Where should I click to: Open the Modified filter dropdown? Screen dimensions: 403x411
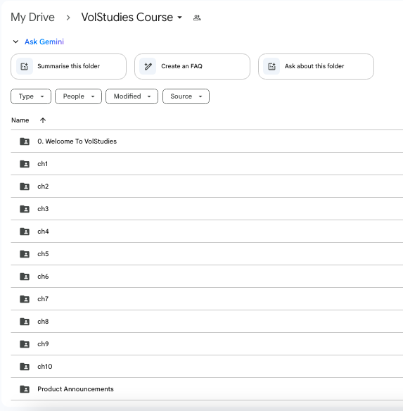pos(132,96)
